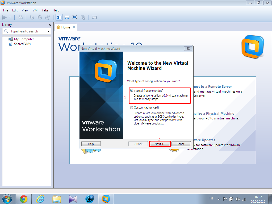Viewport: 272px width, 204px height.
Task: Open the Snapshot Manager toolbar icon
Action: point(47,17)
